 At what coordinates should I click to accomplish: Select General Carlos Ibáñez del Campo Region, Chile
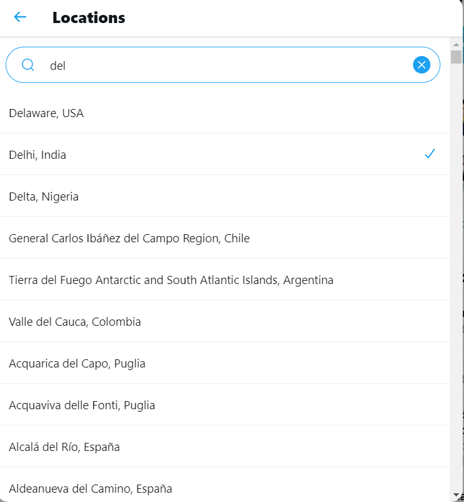pos(225,238)
